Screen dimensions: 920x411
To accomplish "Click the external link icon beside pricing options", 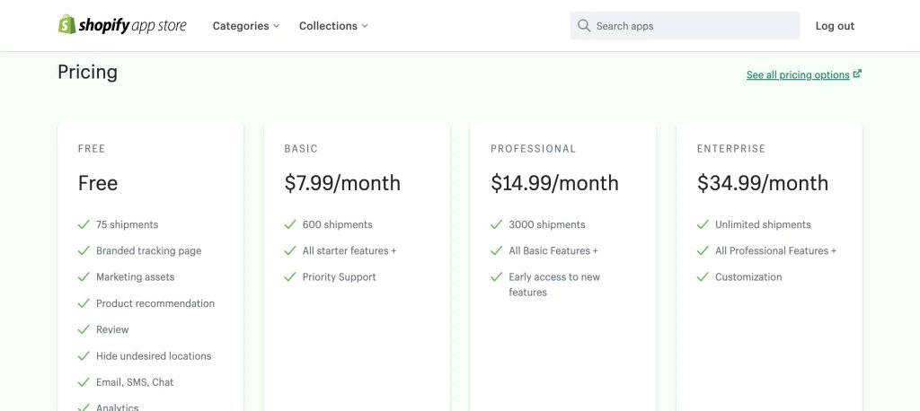I will click(x=857, y=74).
